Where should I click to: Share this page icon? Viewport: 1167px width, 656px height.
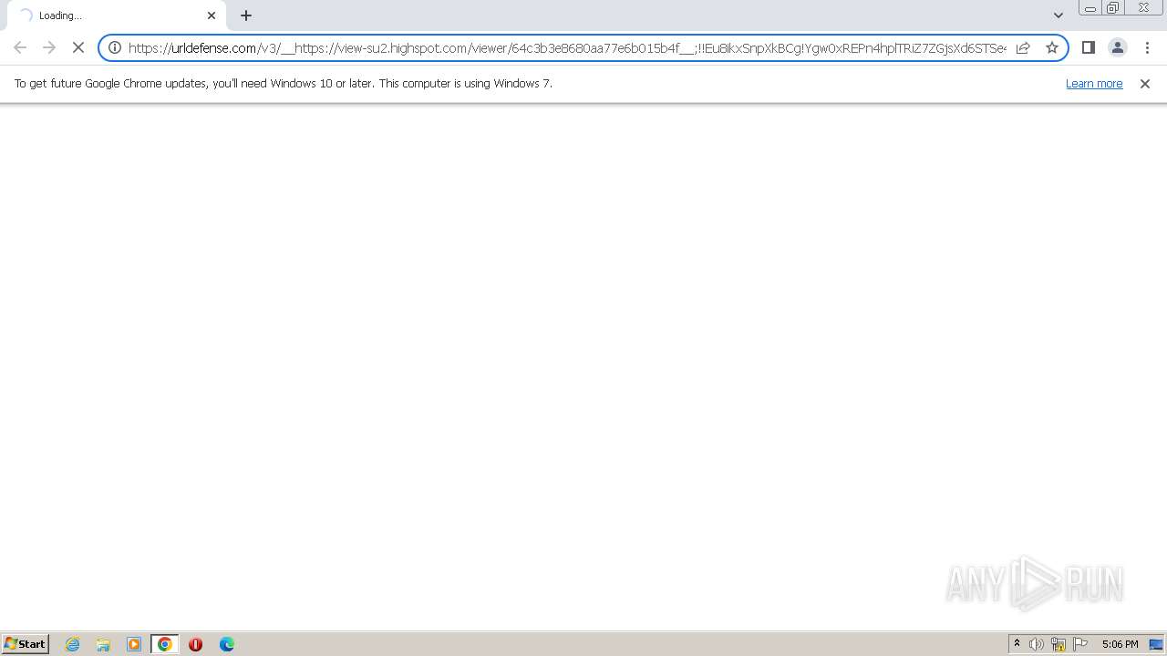1023,47
